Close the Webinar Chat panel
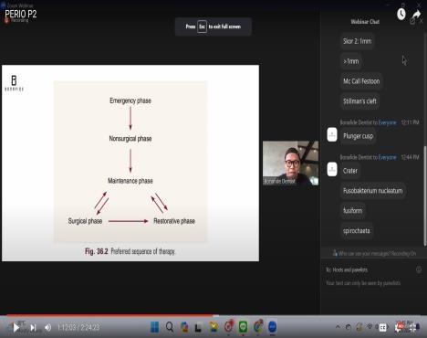Image resolution: width=427 pixels, height=338 pixels. (422, 21)
